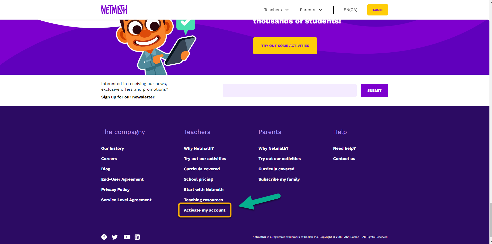Click the yellow LOGIN button
This screenshot has width=492, height=244.
click(x=378, y=10)
